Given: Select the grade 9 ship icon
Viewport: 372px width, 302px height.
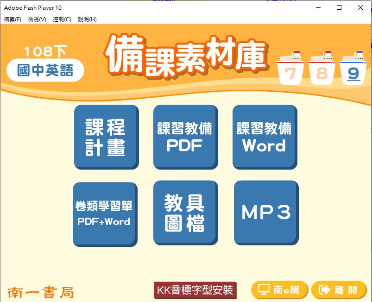Looking at the screenshot, I should click(x=353, y=69).
